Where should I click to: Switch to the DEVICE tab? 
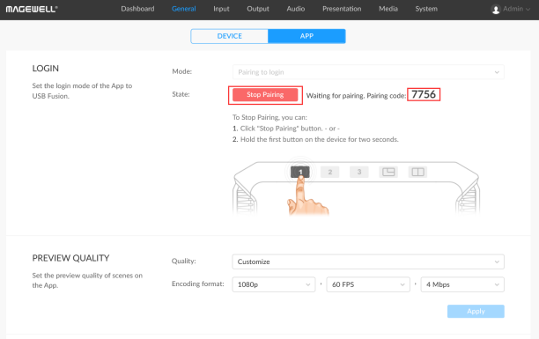tap(229, 36)
